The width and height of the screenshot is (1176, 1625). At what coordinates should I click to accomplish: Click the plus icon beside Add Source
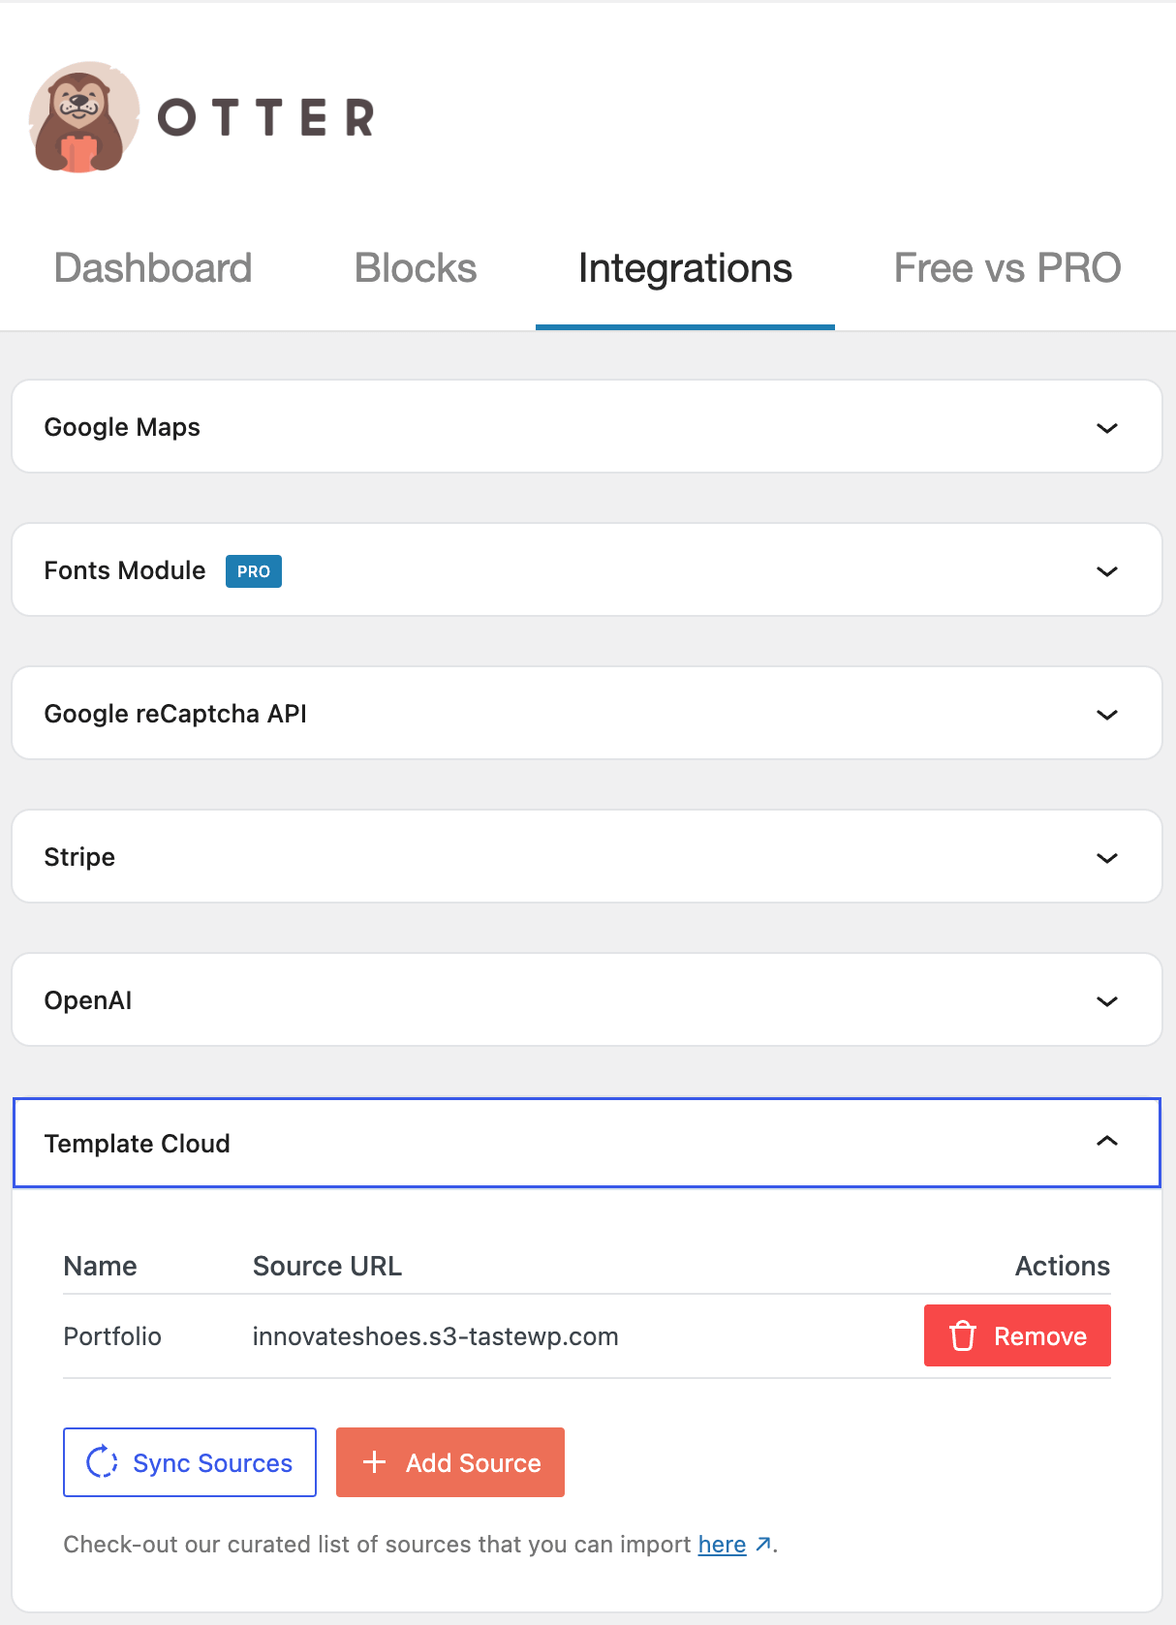[x=374, y=1462]
